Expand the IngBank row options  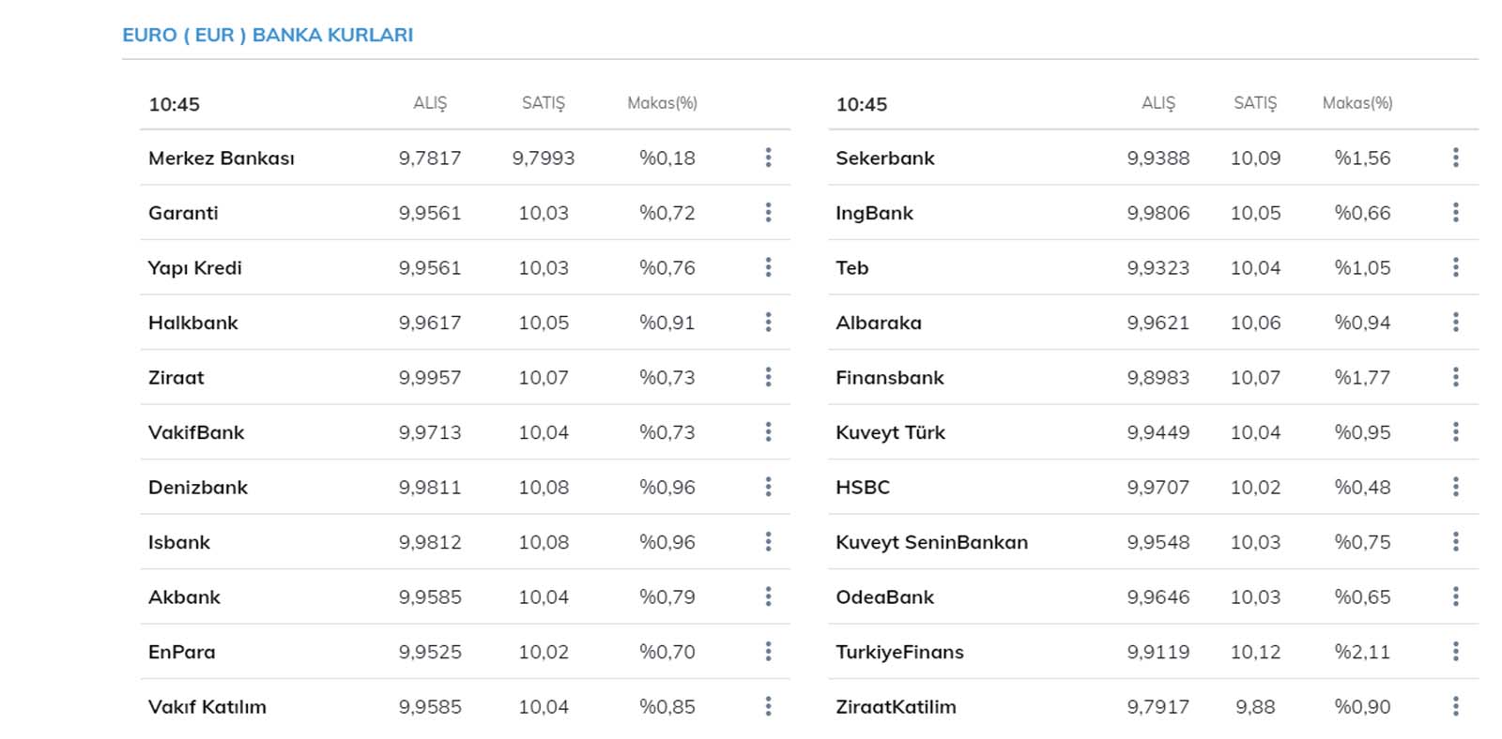pos(1455,213)
